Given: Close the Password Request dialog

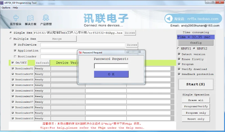Looking at the screenshot, I should 139,52.
